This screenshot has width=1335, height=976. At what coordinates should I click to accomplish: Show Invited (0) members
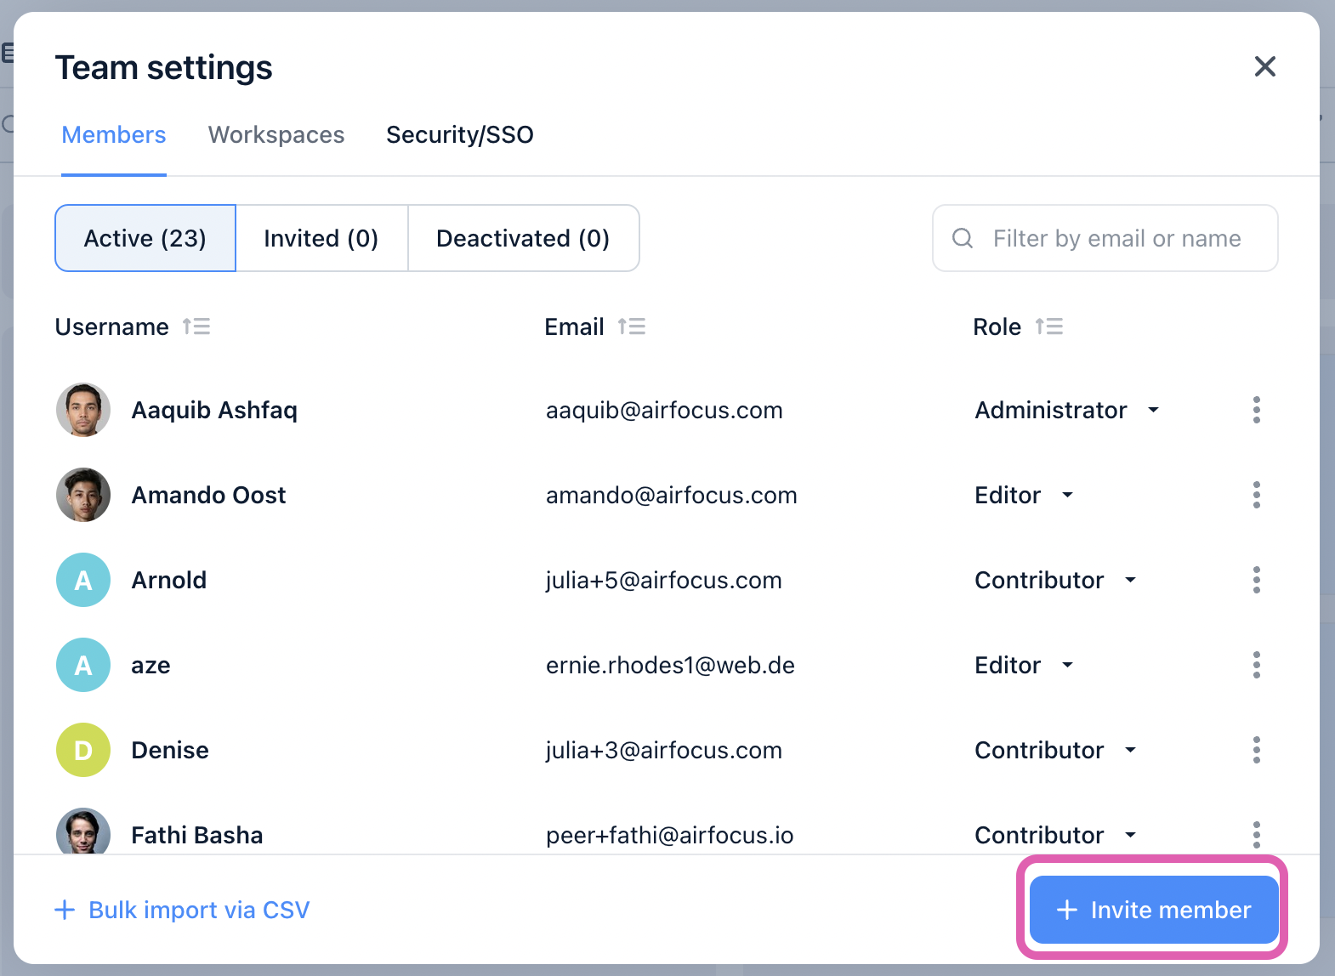coord(321,238)
